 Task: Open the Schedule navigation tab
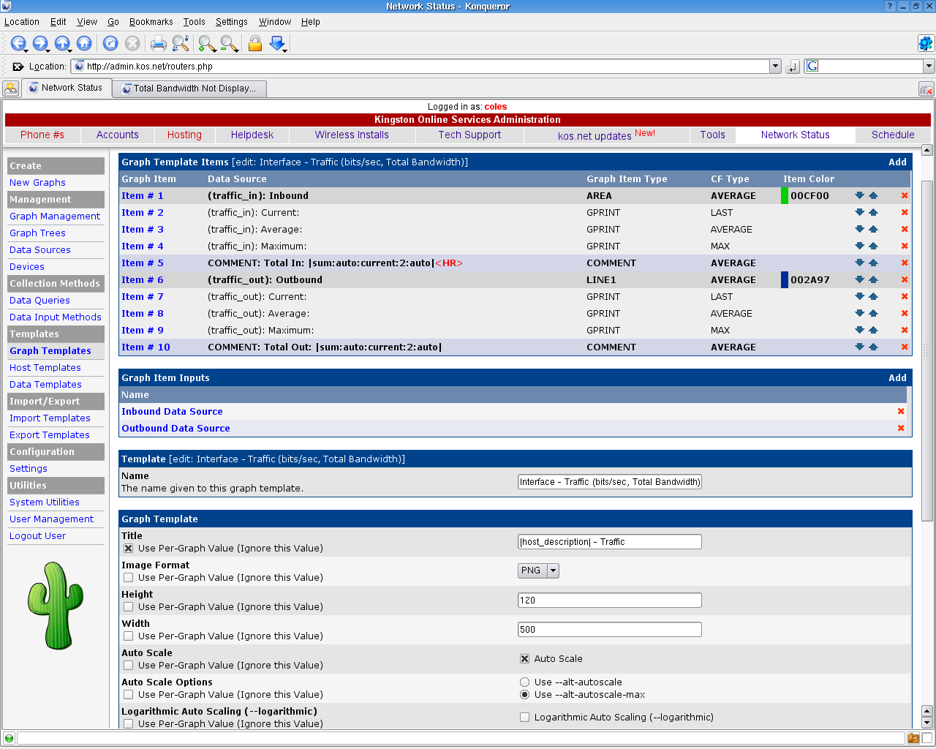pos(893,135)
